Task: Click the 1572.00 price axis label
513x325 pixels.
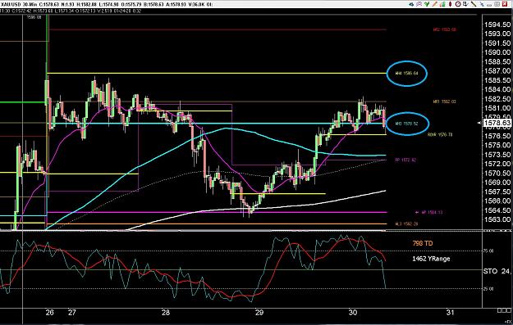Action: (497, 164)
